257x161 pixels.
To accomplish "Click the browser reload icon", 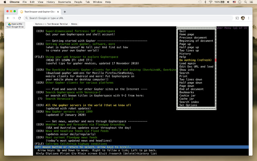I will 20,18.
